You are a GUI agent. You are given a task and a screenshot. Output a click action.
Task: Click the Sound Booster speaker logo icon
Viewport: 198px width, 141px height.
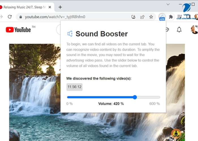(x=70, y=34)
